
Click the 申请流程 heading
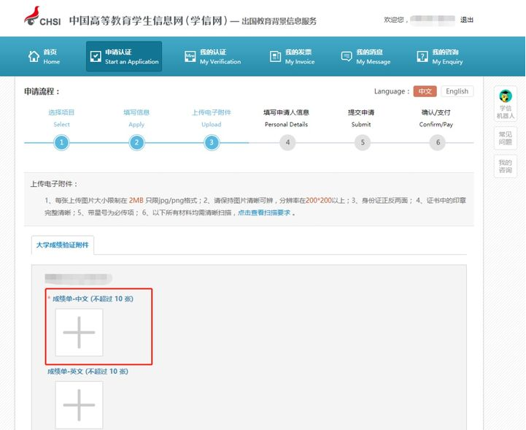tap(42, 91)
